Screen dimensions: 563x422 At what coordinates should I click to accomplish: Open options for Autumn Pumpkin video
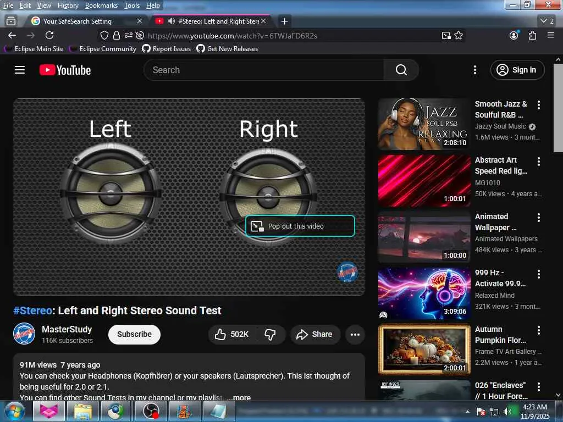[539, 330]
